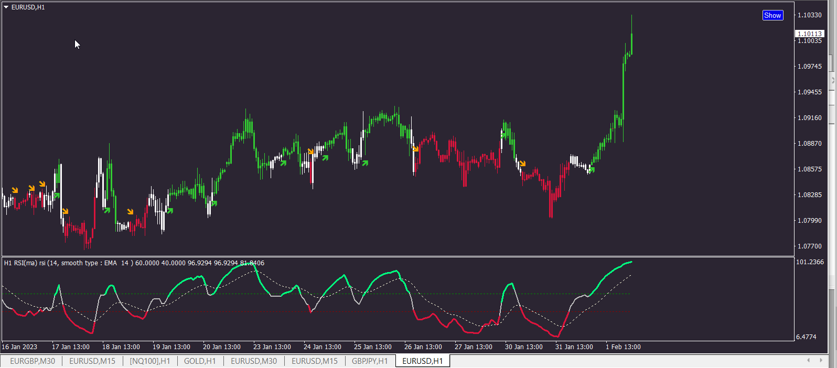Click the chart tabs scroll-right arrow
This screenshot has height=368, width=837.
tap(822, 360)
